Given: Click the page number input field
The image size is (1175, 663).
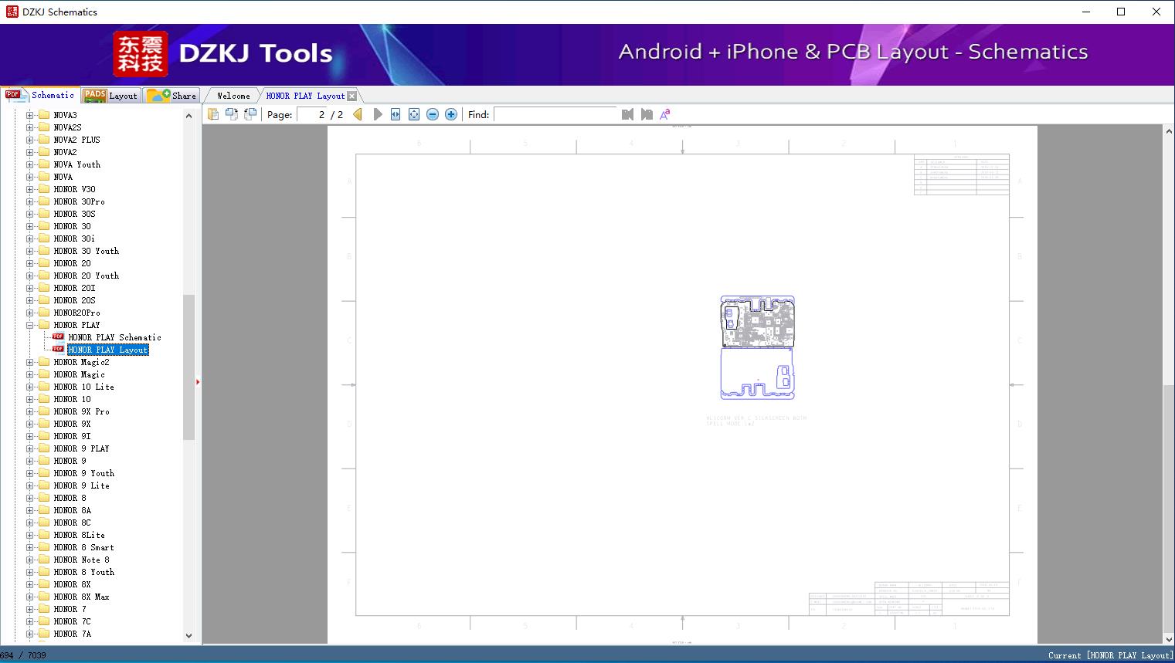Looking at the screenshot, I should coord(312,114).
